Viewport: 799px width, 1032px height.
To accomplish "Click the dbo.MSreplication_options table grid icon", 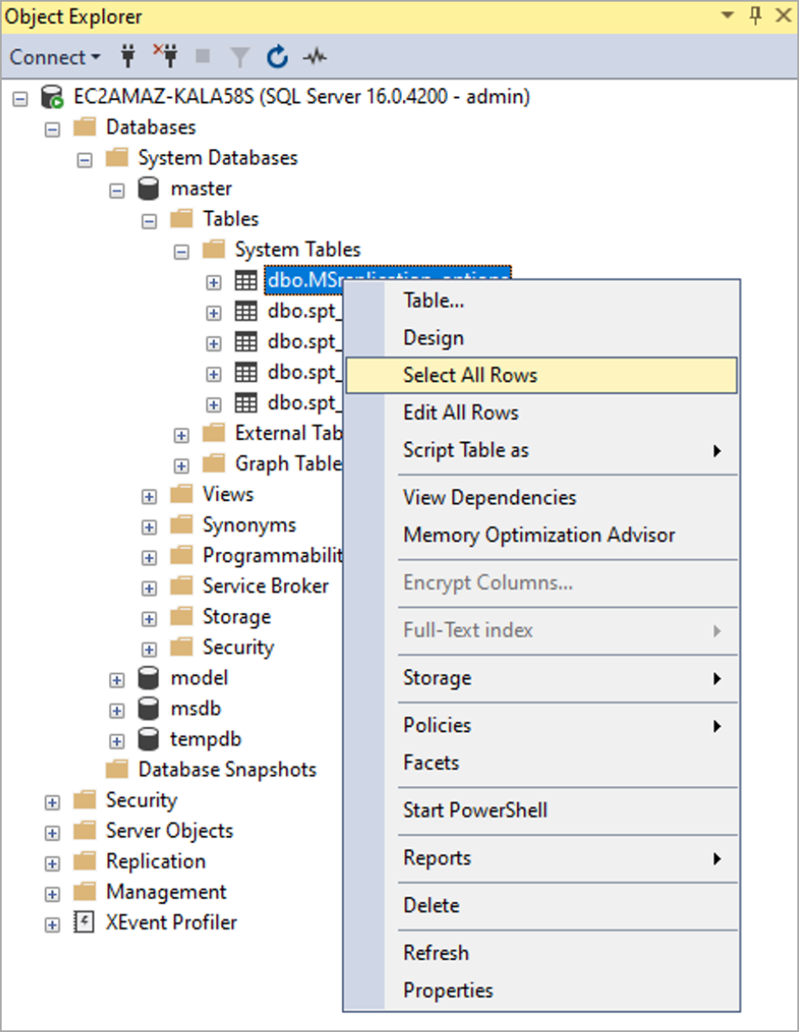I will tap(245, 281).
